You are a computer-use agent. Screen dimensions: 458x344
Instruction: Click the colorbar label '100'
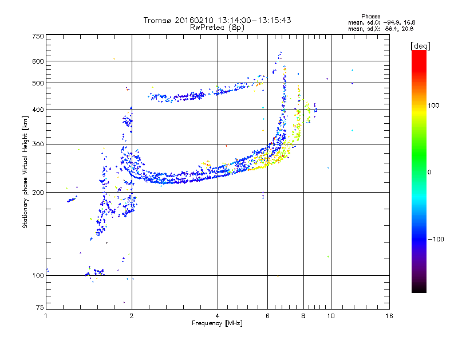coord(433,105)
